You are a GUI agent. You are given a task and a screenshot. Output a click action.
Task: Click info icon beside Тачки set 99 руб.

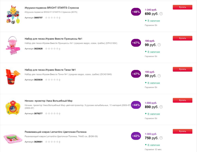159,76
